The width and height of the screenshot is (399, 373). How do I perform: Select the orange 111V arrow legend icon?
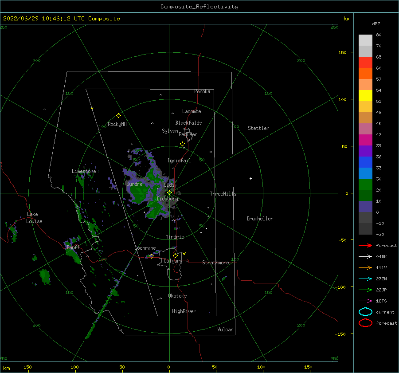[x=365, y=267]
